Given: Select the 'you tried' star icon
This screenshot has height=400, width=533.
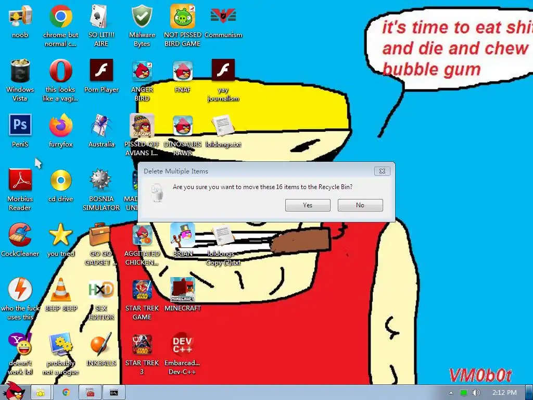Looking at the screenshot, I should pos(60,235).
